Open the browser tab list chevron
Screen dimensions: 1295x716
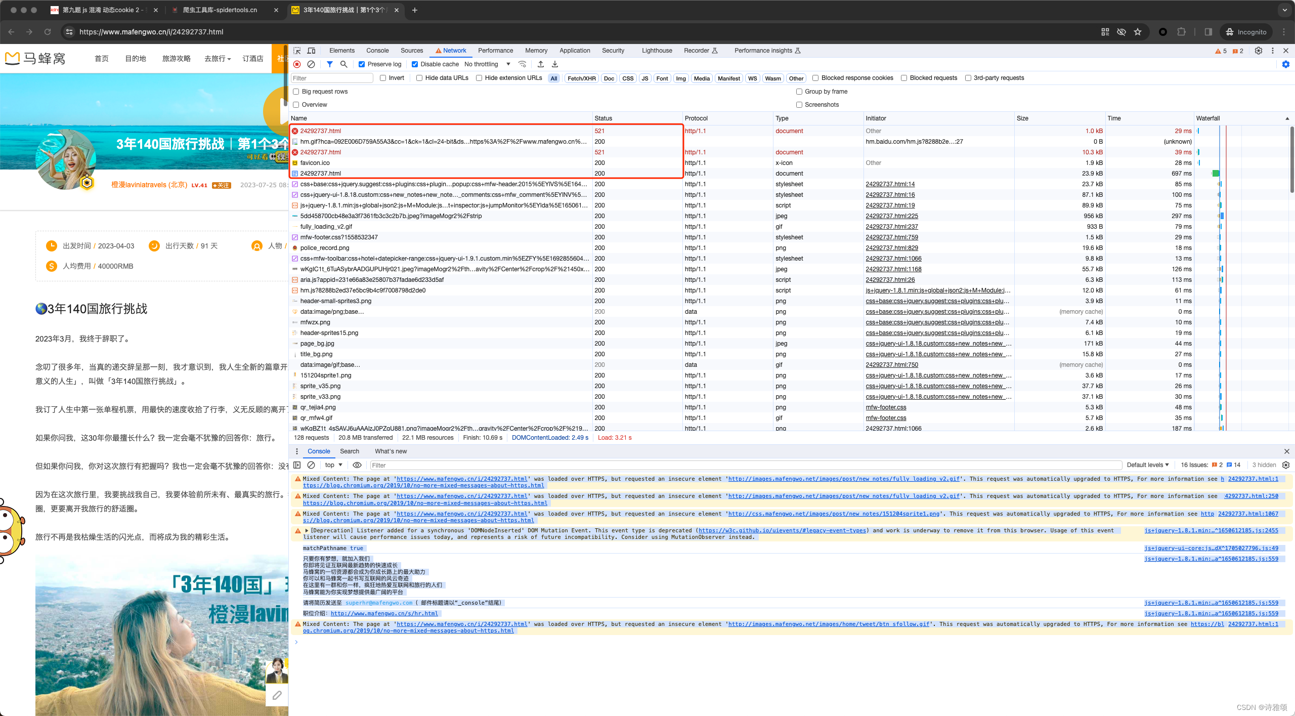(x=1285, y=10)
